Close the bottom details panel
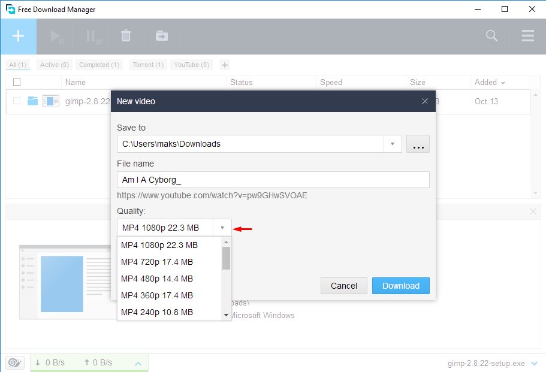Image resolution: width=546 pixels, height=372 pixels. tap(533, 211)
